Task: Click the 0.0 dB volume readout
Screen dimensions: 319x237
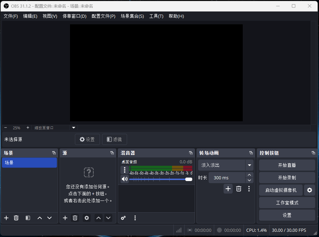Action: coord(186,162)
